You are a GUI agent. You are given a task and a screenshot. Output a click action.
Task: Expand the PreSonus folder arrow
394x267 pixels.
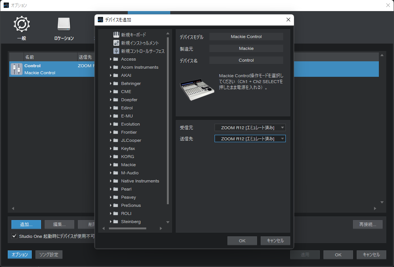tap(110, 205)
